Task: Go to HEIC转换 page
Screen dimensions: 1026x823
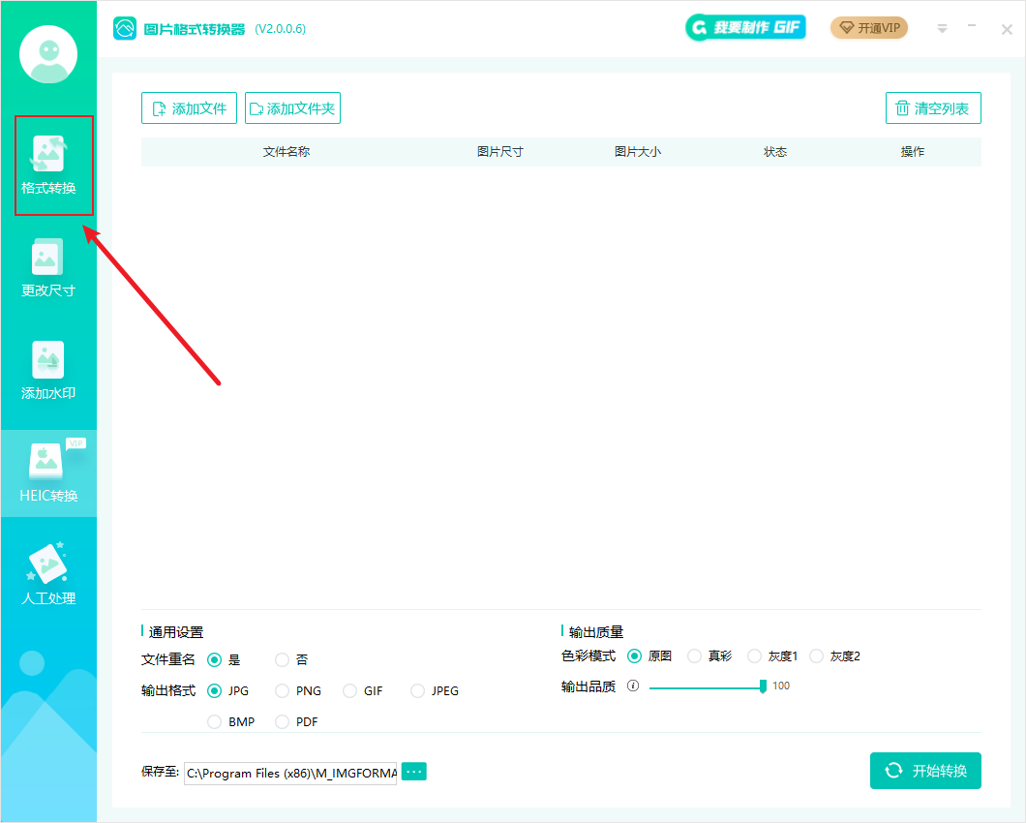Action: [48, 472]
